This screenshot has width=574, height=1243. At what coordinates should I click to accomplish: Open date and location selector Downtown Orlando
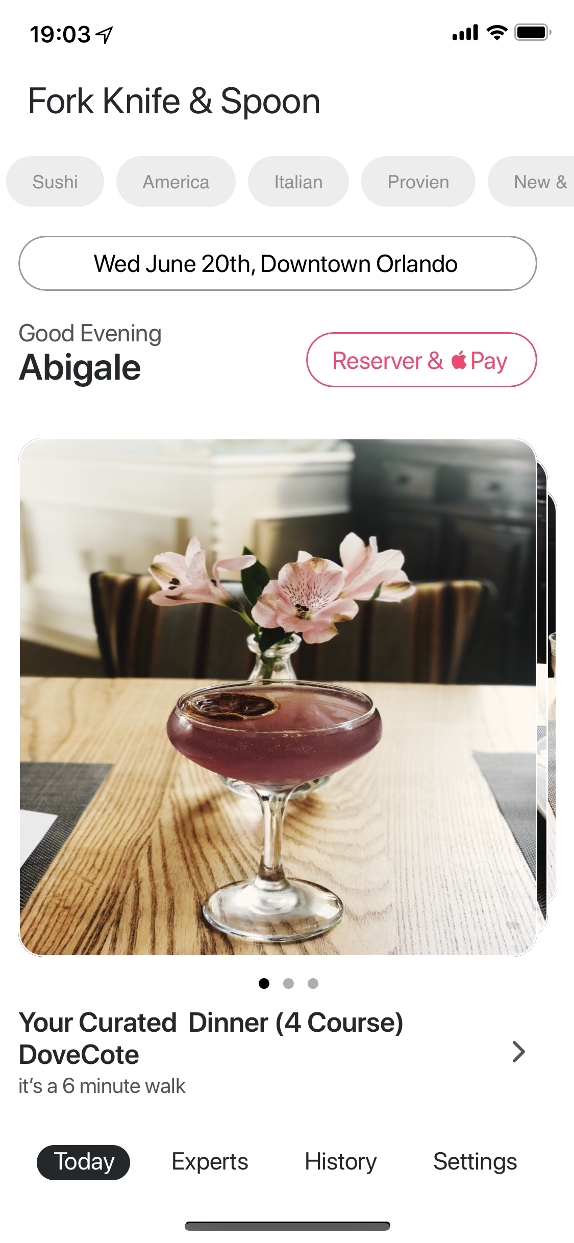coord(278,263)
